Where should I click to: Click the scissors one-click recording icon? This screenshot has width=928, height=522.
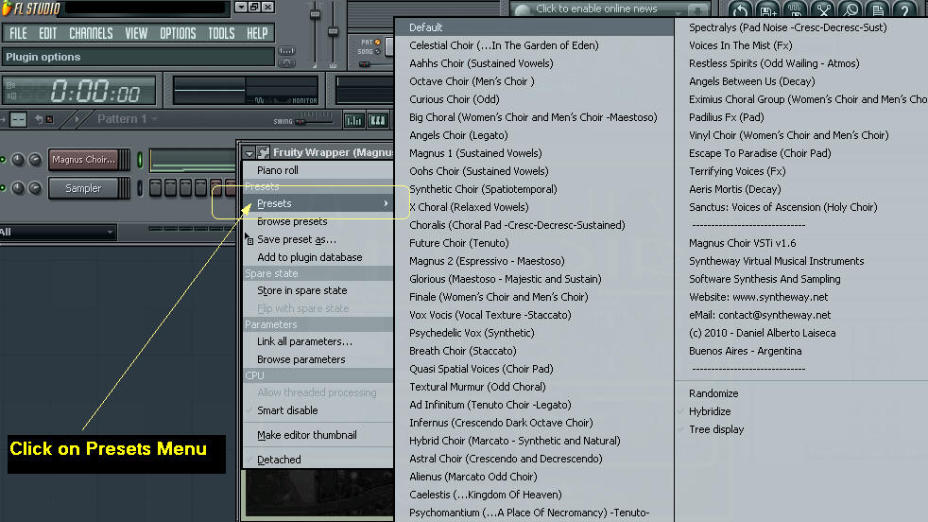click(823, 10)
